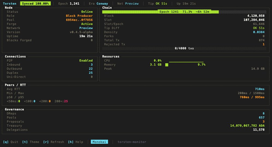This screenshot has width=272, height=147.
Task: Click the Density value 0.0384
Action: (x=259, y=32)
